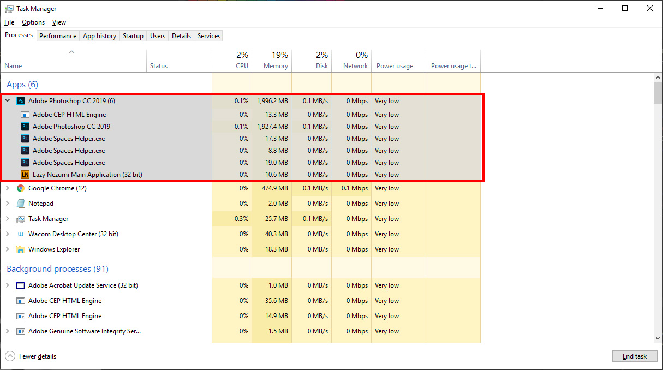Click the Adobe Acrobat Update Service icon

pyautogui.click(x=21, y=285)
